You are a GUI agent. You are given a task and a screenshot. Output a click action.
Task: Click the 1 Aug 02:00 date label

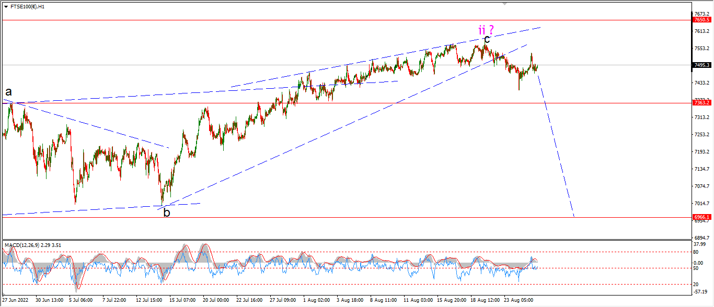coord(316,300)
